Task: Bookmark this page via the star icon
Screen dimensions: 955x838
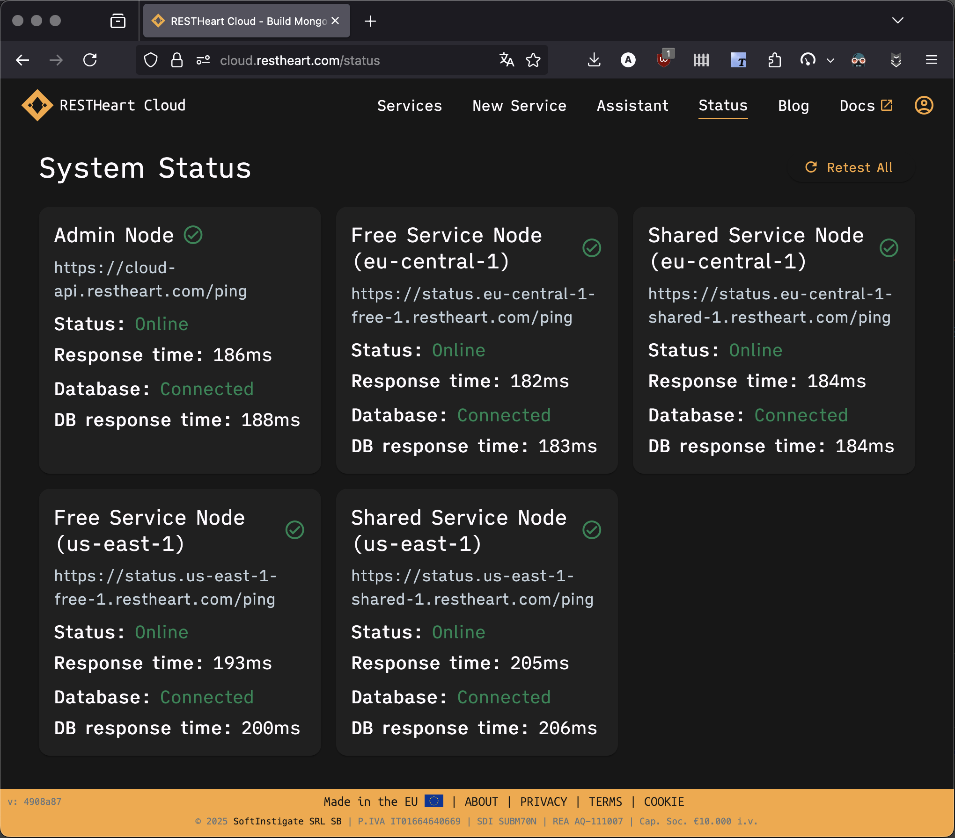Action: (x=533, y=60)
